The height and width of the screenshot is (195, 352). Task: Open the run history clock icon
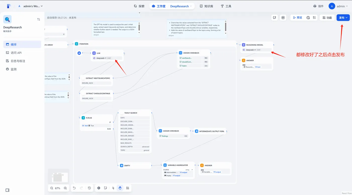[x=308, y=18]
